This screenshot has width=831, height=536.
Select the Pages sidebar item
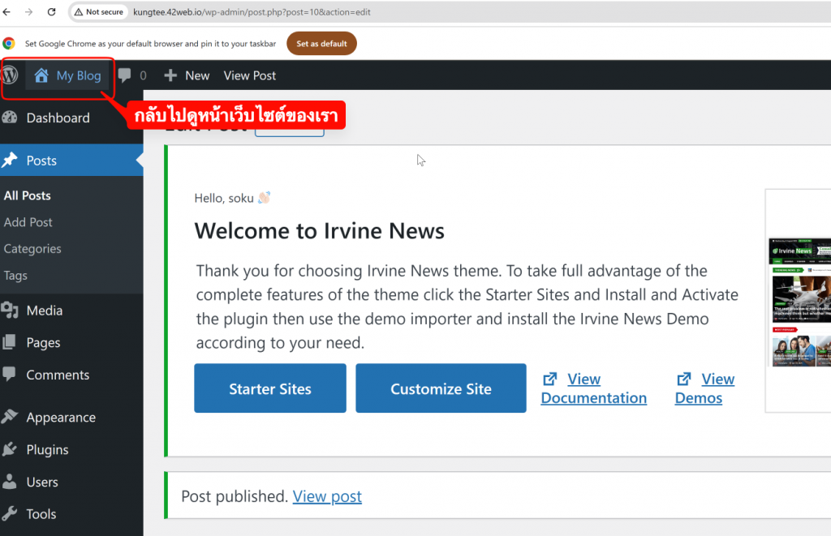click(x=43, y=343)
